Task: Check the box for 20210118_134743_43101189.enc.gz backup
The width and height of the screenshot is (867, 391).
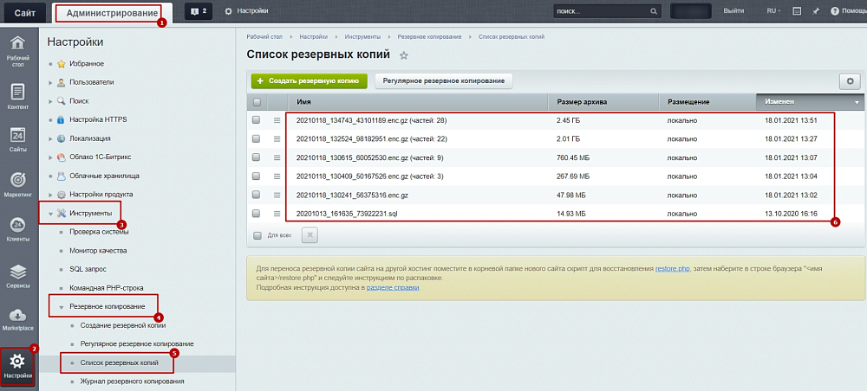Action: [x=256, y=120]
